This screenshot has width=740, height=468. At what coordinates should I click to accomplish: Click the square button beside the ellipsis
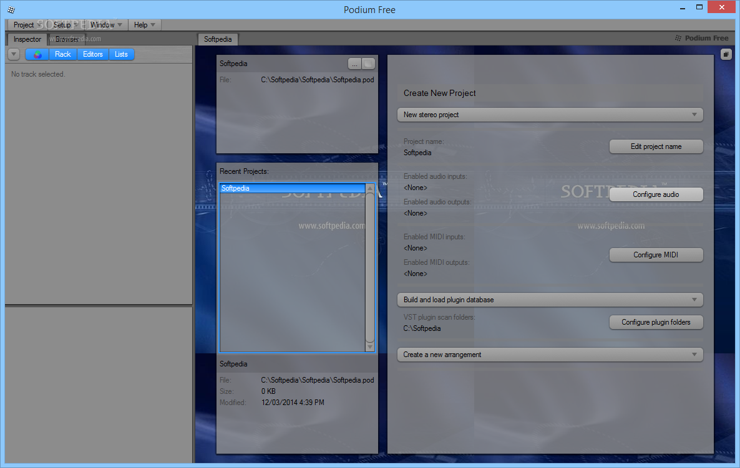pyautogui.click(x=369, y=64)
